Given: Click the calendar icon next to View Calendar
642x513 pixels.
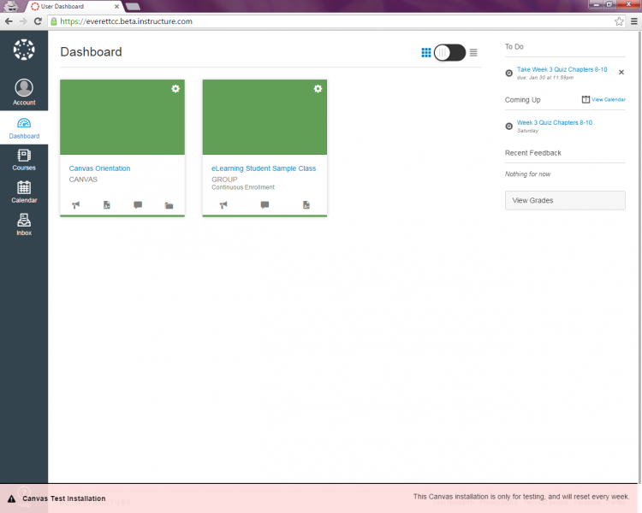Looking at the screenshot, I should (x=586, y=99).
